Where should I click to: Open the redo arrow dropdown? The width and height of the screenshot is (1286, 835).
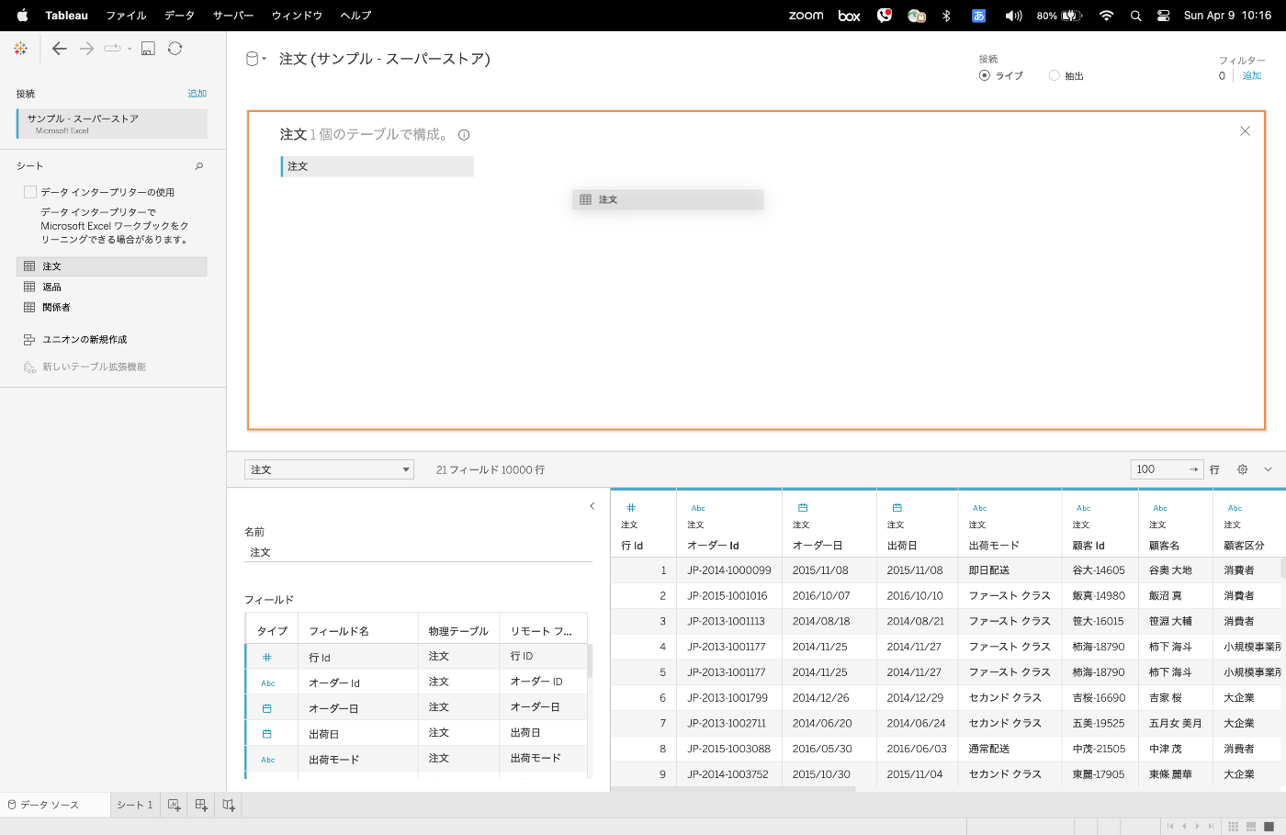coord(130,49)
